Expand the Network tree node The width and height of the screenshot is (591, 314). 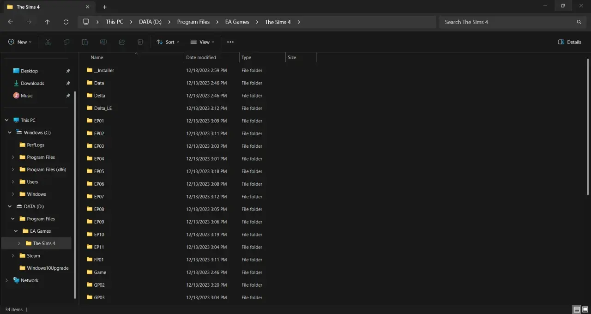pyautogui.click(x=6, y=280)
